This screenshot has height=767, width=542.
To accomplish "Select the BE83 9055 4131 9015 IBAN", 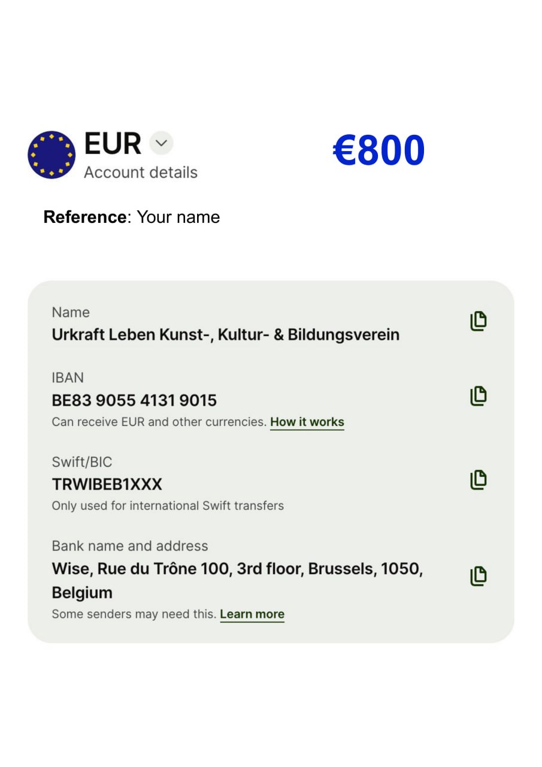I will [x=134, y=400].
